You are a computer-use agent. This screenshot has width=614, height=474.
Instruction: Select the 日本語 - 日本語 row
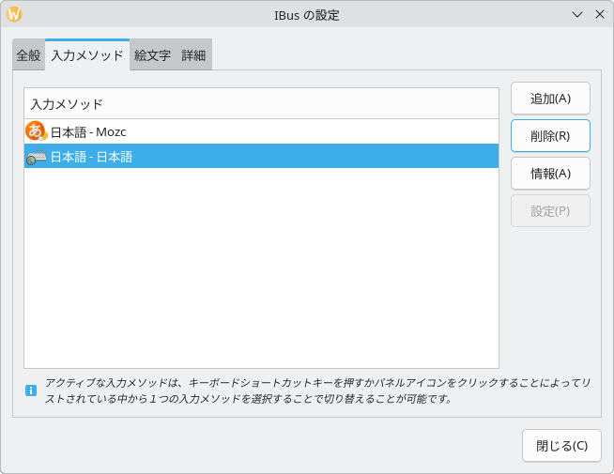[x=261, y=156]
